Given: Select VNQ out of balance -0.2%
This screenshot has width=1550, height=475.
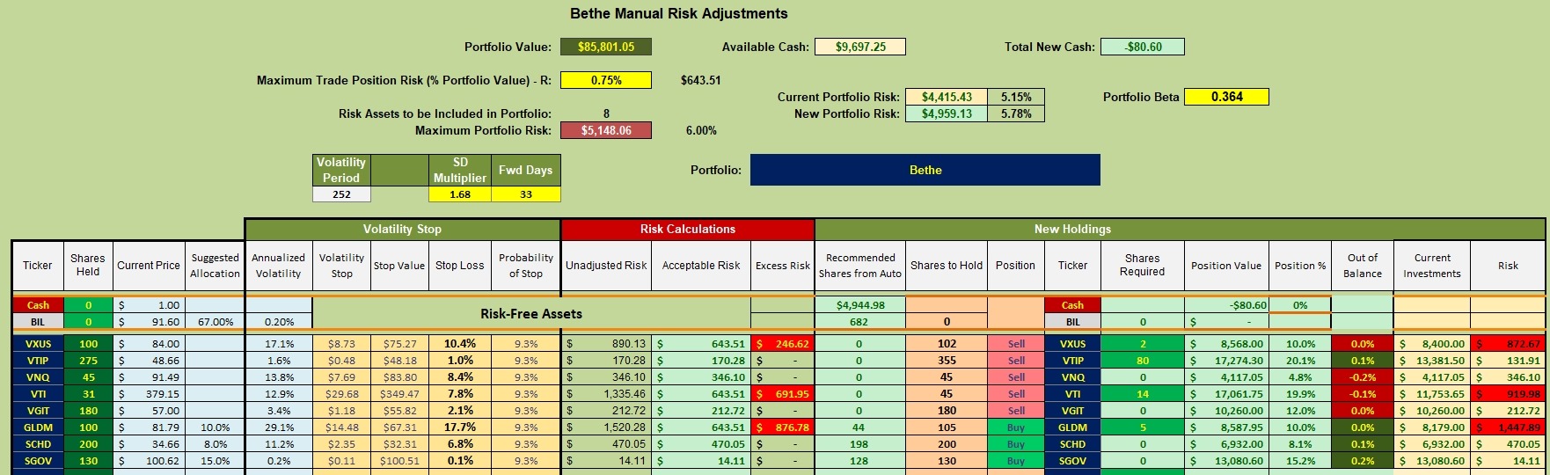Looking at the screenshot, I should pyautogui.click(x=1362, y=377).
